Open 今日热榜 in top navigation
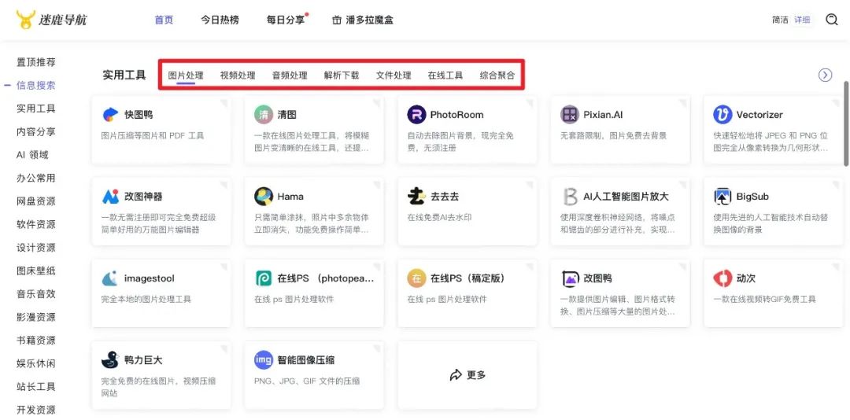This screenshot has width=850, height=420. pyautogui.click(x=220, y=20)
